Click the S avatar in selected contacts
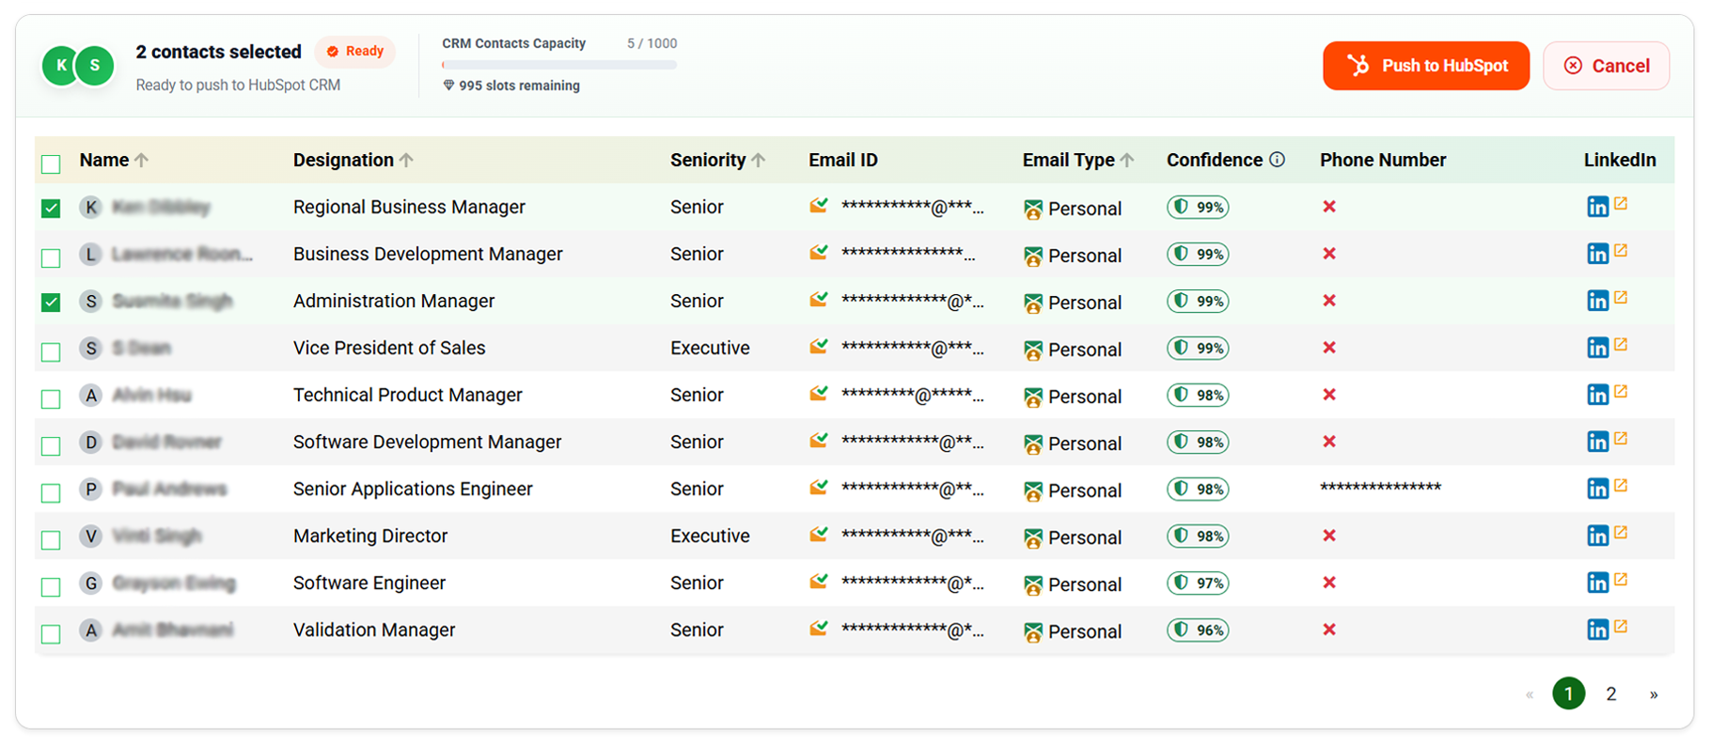The width and height of the screenshot is (1711, 747). 95,66
